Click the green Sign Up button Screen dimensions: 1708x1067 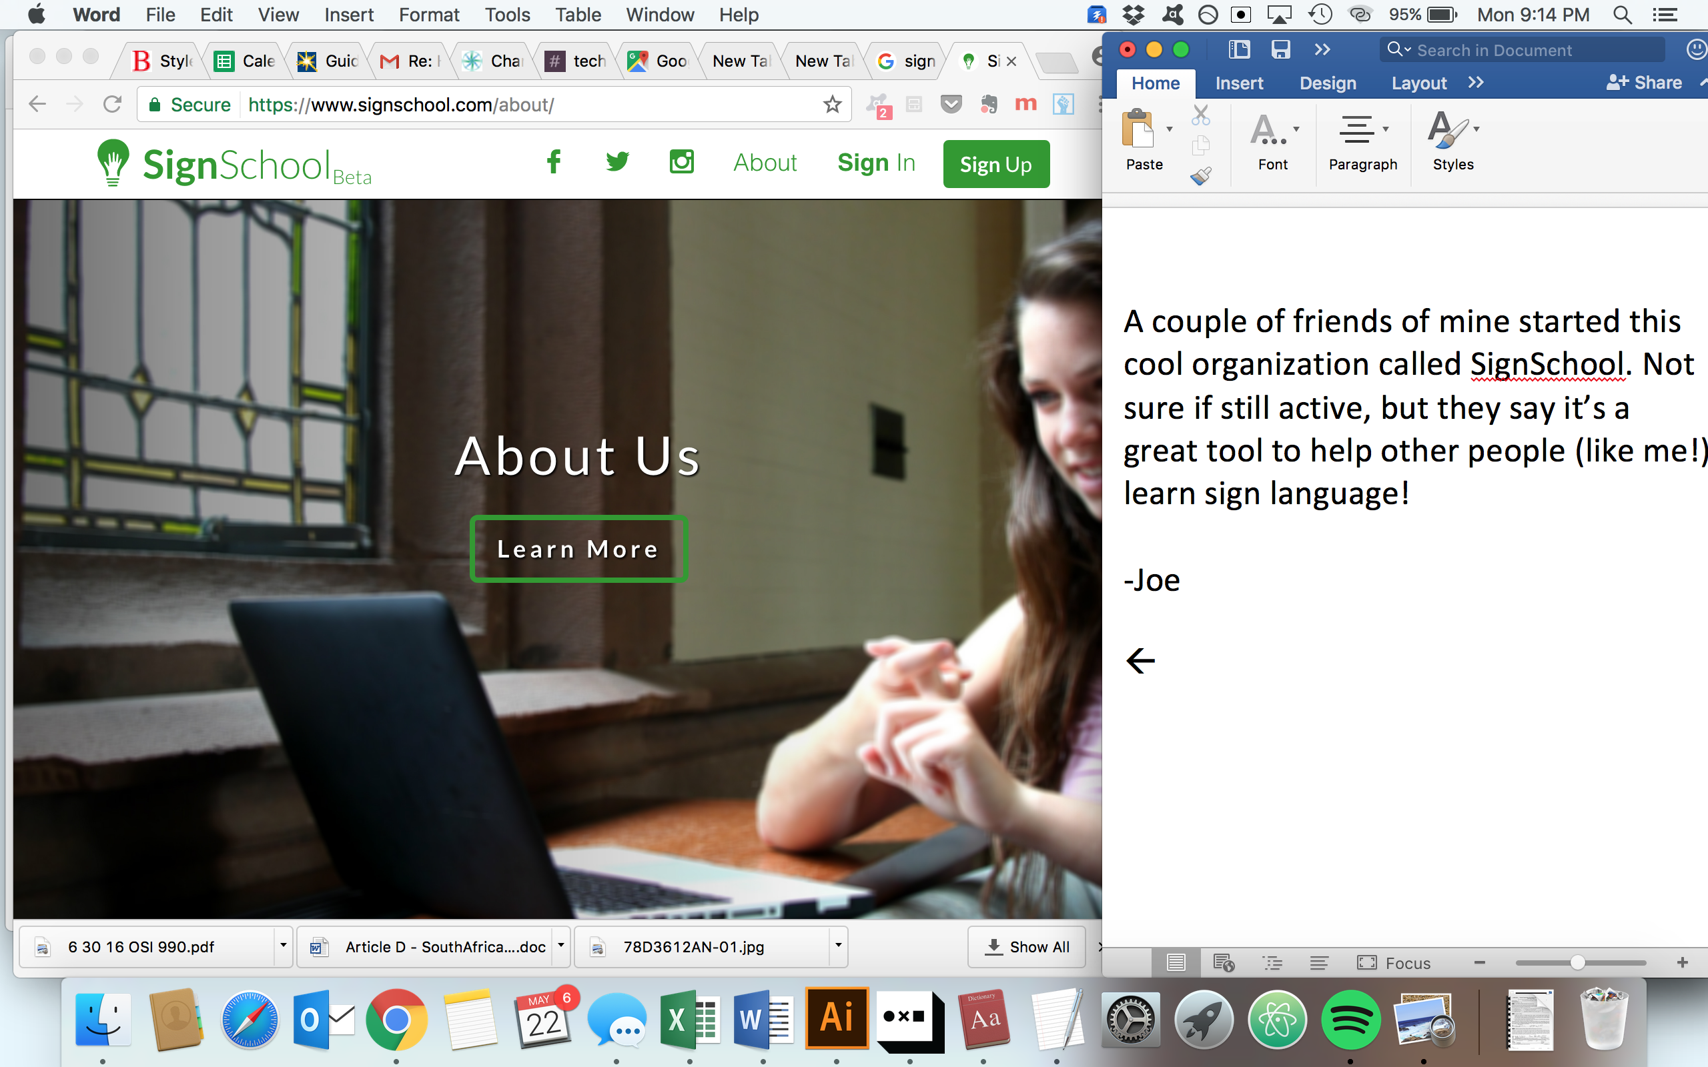point(995,164)
